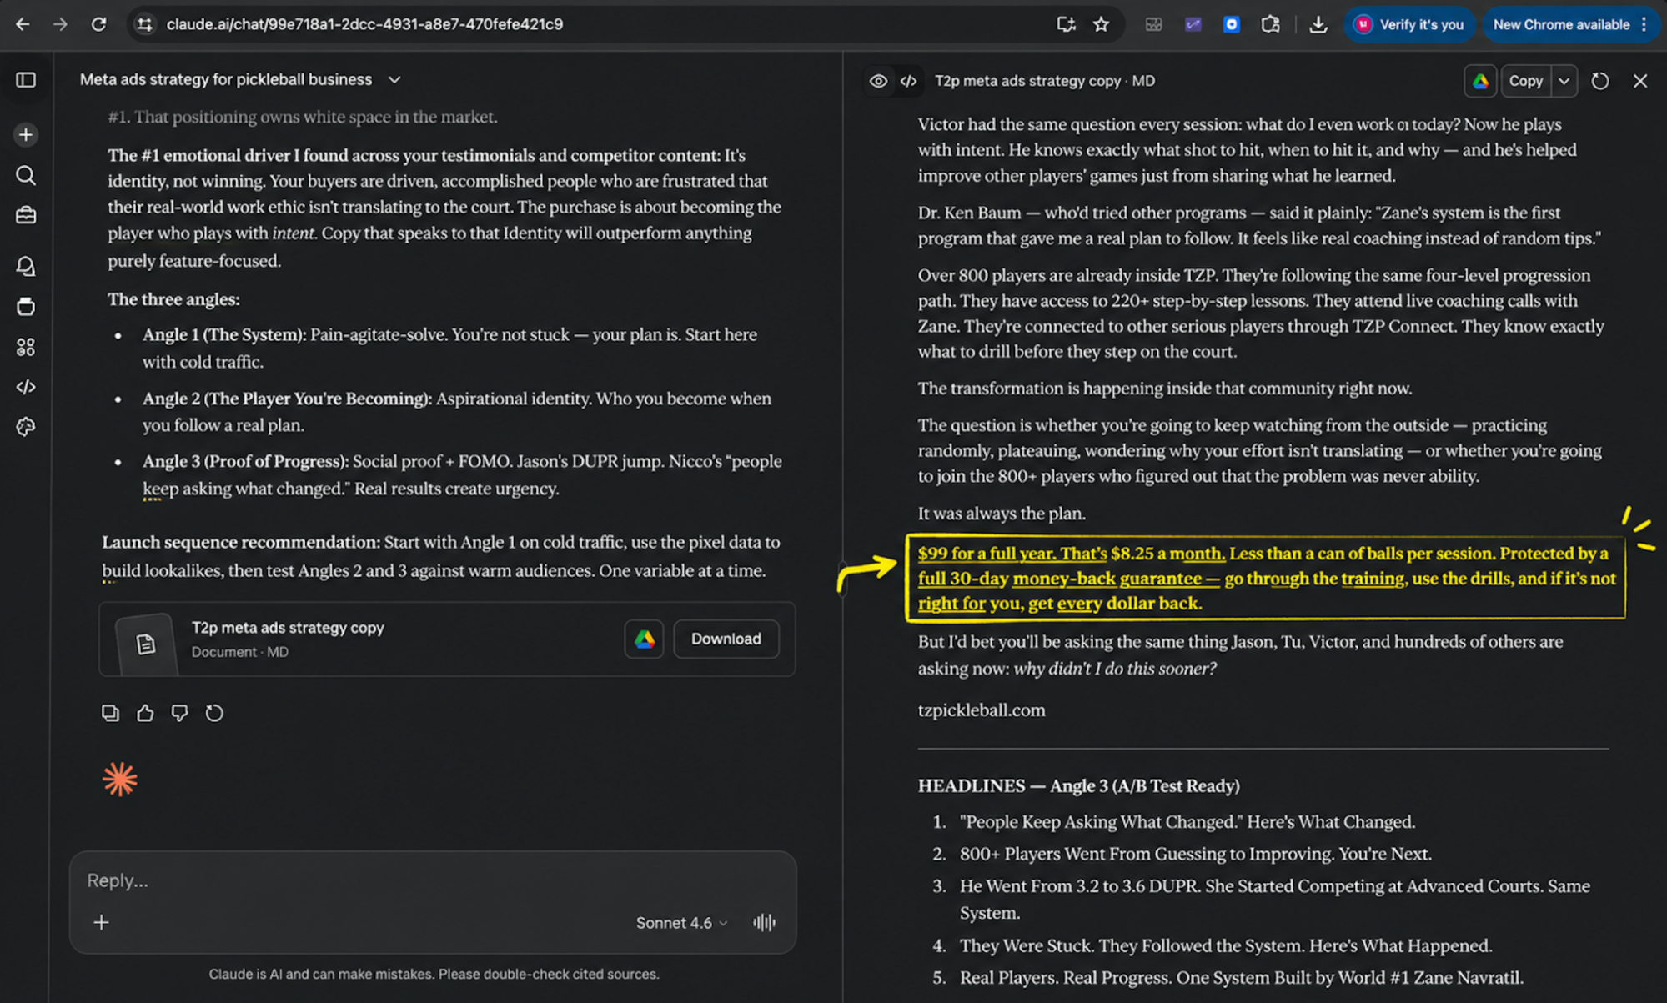Image resolution: width=1667 pixels, height=1003 pixels.
Task: Switch artifact to preview eye view
Action: coord(878,81)
